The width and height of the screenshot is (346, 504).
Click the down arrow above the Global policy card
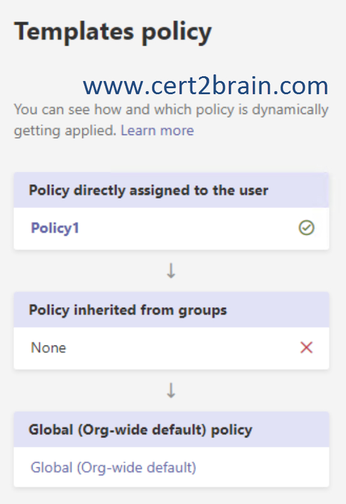(x=171, y=390)
